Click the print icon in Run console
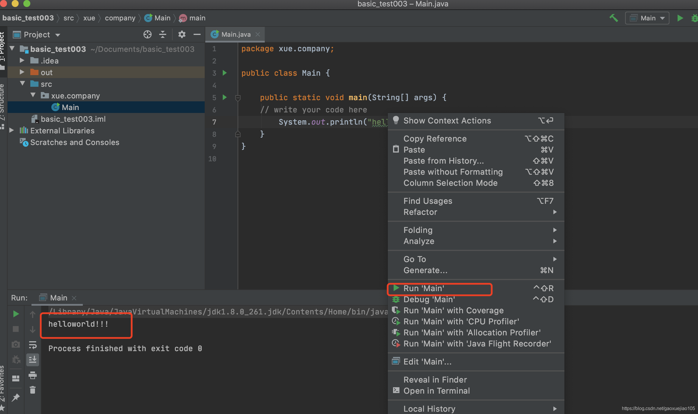This screenshot has height=414, width=698. click(33, 375)
